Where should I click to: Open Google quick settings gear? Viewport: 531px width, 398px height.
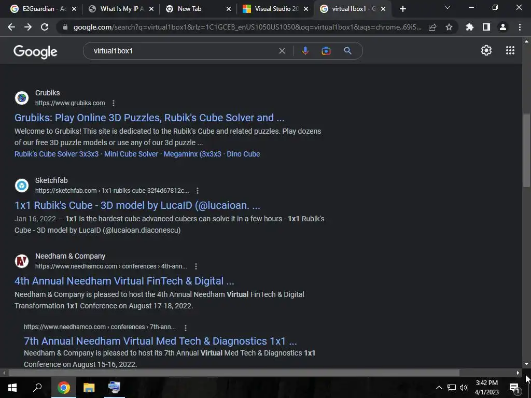tap(486, 50)
